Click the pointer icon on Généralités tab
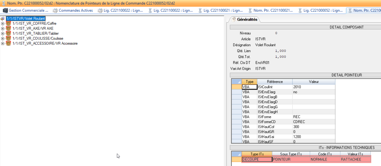This screenshot has width=381, height=166. tap(234, 19)
